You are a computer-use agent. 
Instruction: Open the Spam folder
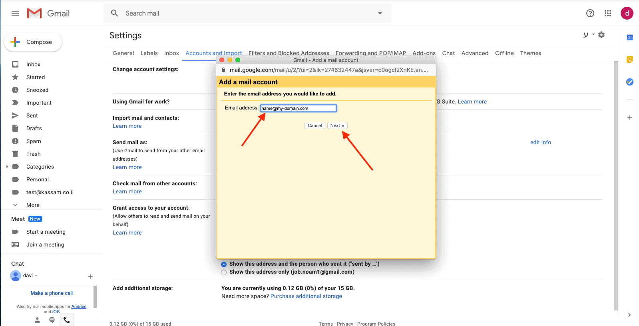[x=34, y=141]
